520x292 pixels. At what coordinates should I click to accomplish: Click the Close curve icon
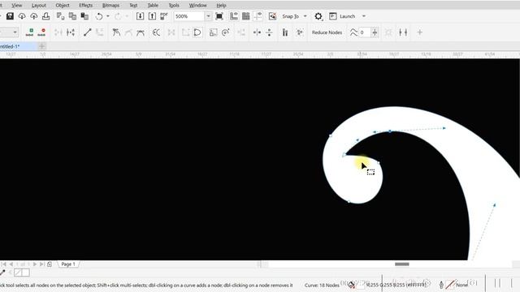(197, 32)
